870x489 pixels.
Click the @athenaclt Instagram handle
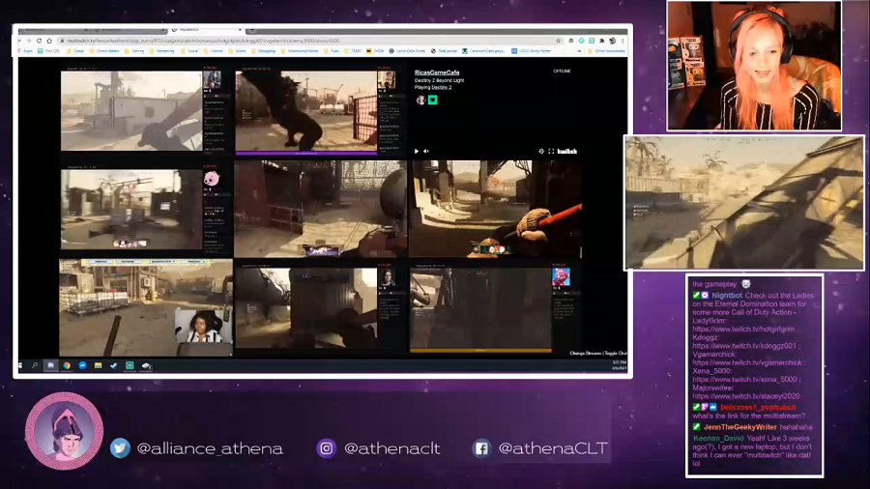(x=391, y=448)
